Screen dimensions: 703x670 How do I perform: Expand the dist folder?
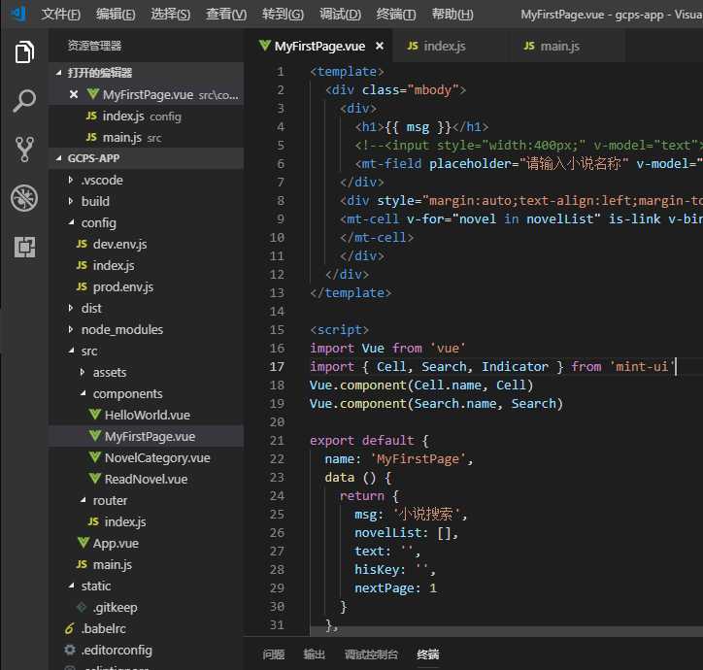coord(71,308)
